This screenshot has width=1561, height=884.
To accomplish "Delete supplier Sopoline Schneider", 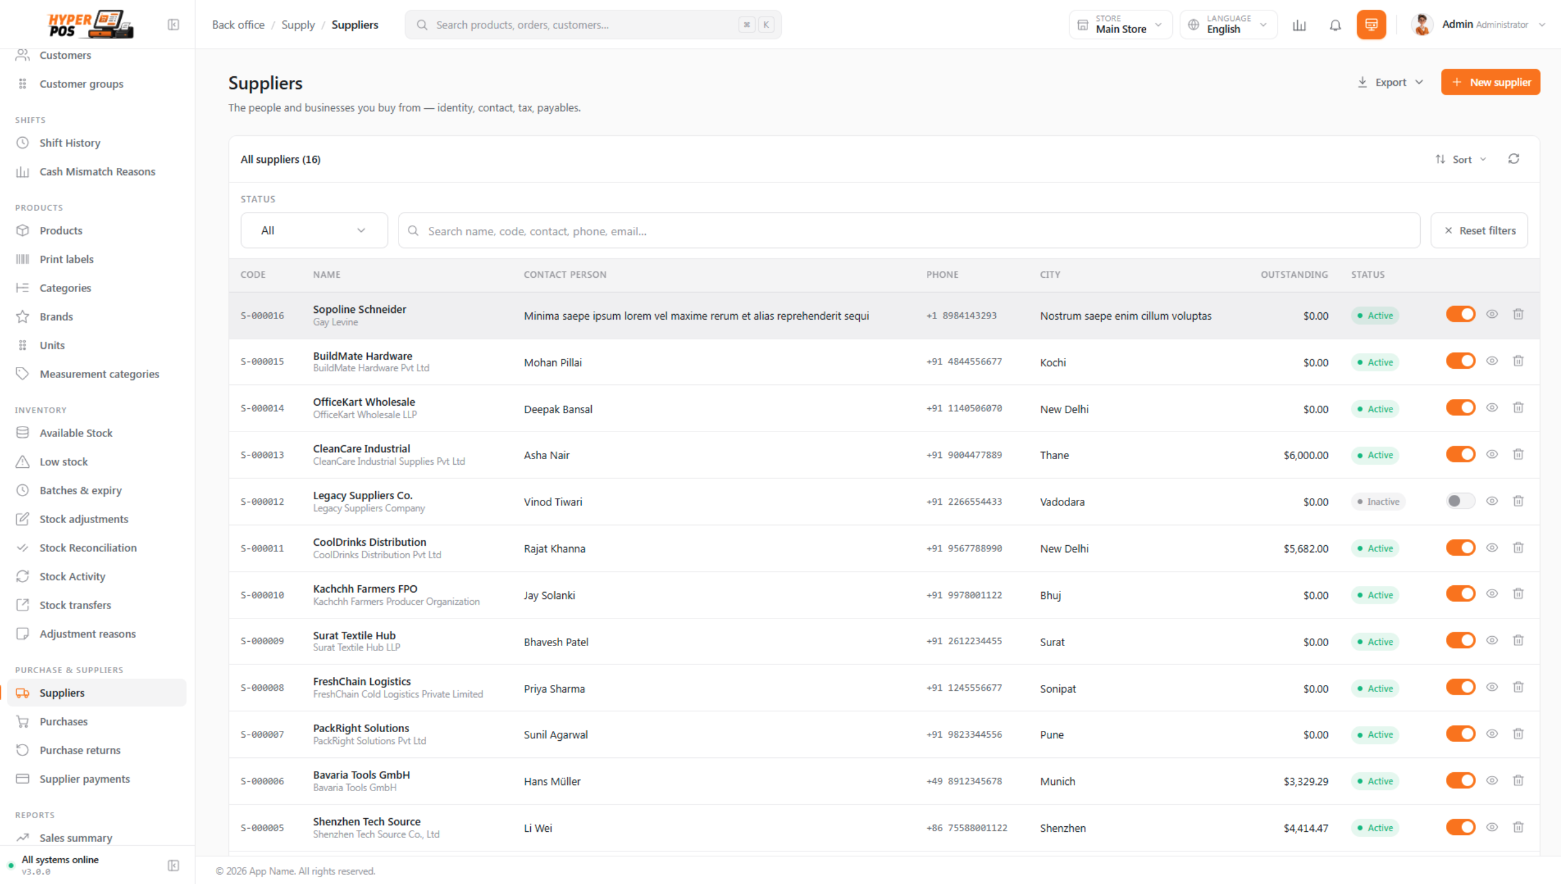I will coord(1518,315).
